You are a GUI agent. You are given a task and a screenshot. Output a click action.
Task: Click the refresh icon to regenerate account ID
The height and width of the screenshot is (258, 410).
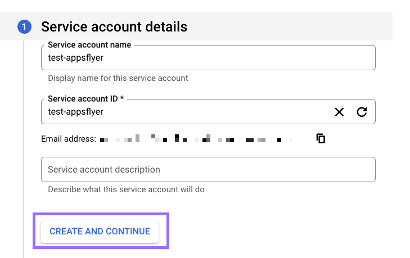click(362, 112)
